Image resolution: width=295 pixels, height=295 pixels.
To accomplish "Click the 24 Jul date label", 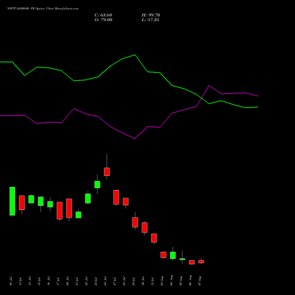I will point(105,281).
